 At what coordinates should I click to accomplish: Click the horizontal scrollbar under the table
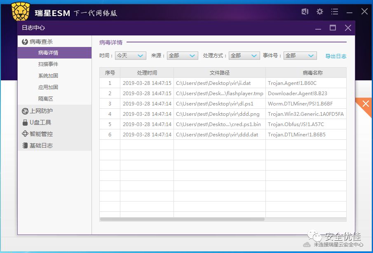point(182,219)
